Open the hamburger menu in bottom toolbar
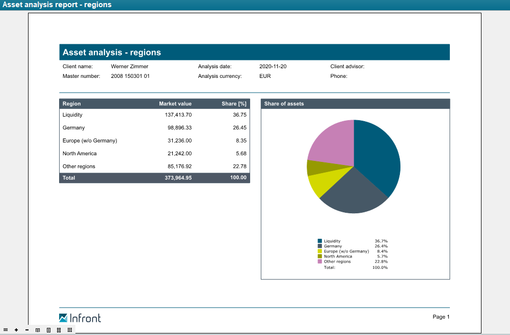 tap(6, 330)
